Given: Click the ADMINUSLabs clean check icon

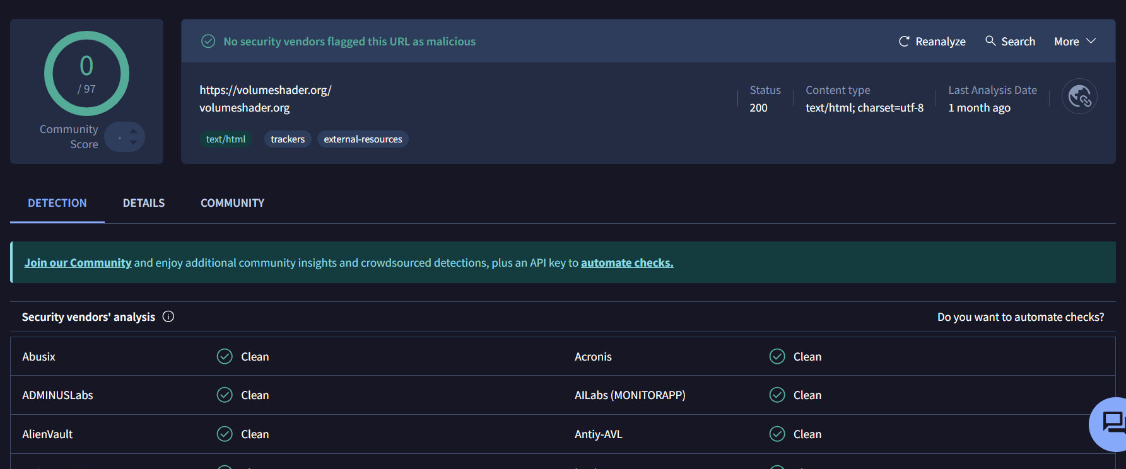Looking at the screenshot, I should pyautogui.click(x=225, y=395).
